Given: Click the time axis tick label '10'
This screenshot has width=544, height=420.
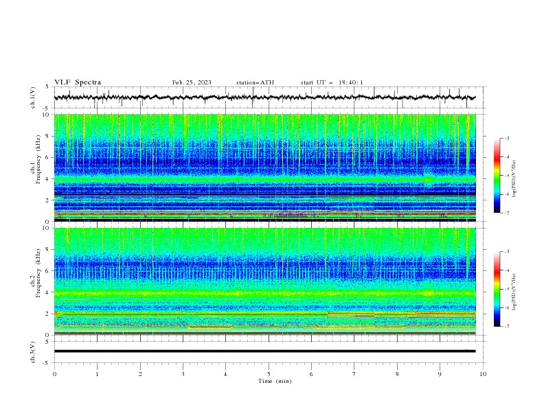Looking at the screenshot, I should tap(483, 374).
